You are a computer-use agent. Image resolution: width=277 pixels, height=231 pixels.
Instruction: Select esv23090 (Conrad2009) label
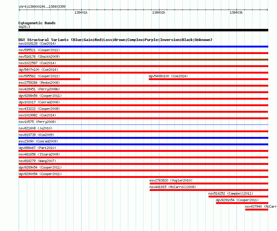38,141
